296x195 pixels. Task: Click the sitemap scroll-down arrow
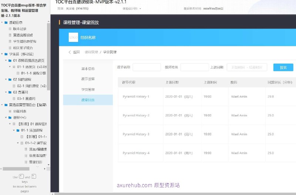(x=48, y=165)
